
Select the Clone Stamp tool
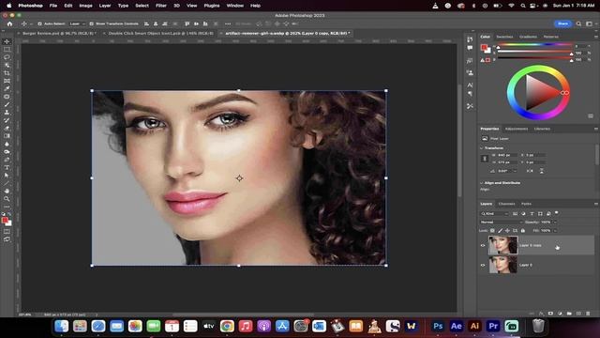tap(7, 113)
